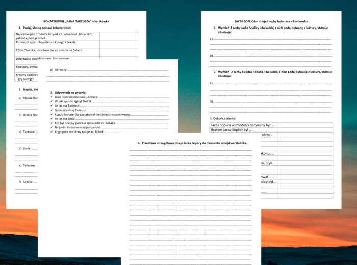Select the 'JACEK SOPLICA – dzieje i cechy bohatera' title
Screen dimensions: 357x265
pos(271,21)
